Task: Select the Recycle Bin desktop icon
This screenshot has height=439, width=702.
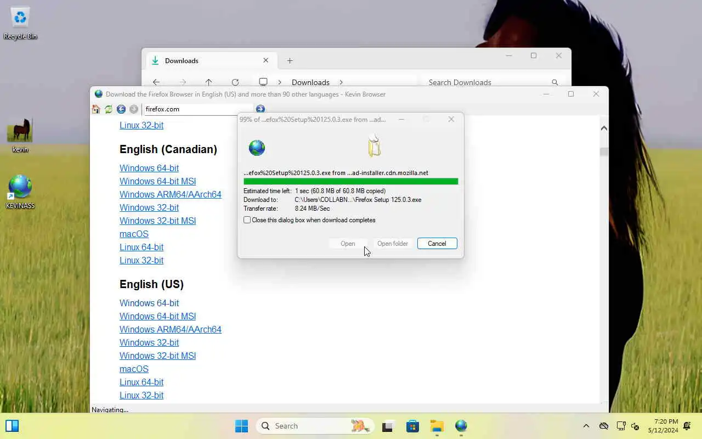Action: pyautogui.click(x=20, y=24)
